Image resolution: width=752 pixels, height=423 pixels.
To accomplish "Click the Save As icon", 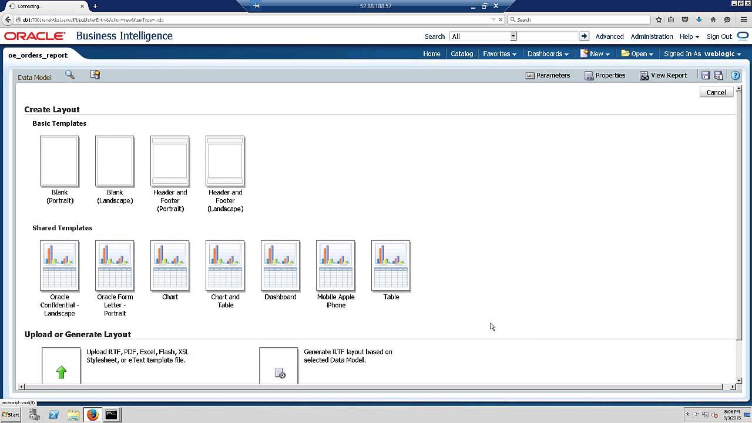I will [719, 75].
